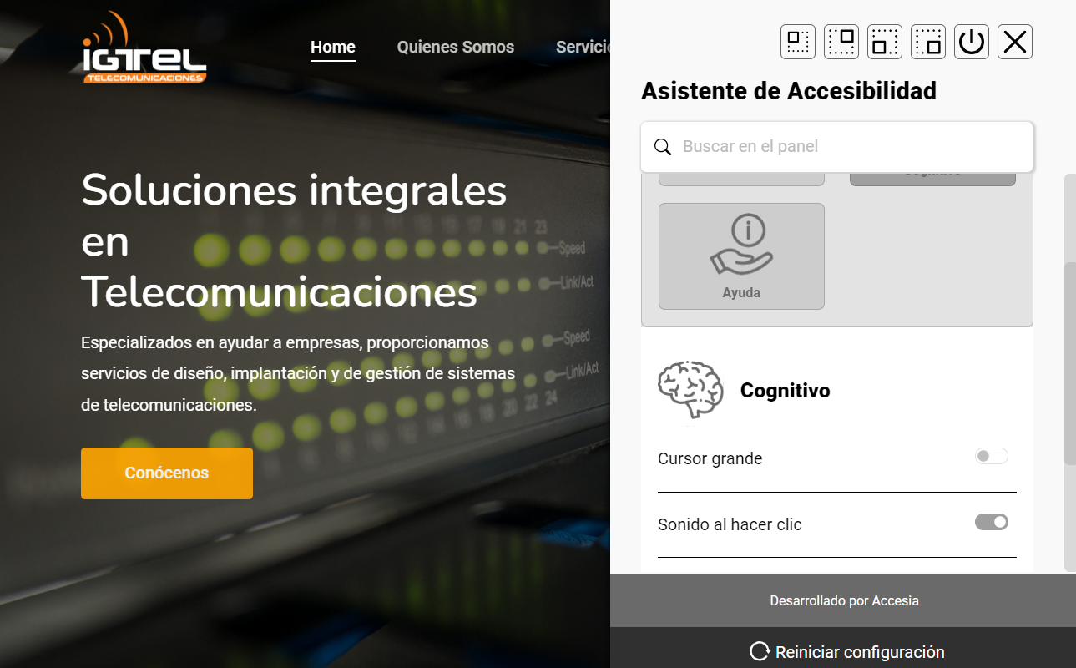1076x668 pixels.
Task: Move accessibility panel to top-left corner
Action: [798, 42]
